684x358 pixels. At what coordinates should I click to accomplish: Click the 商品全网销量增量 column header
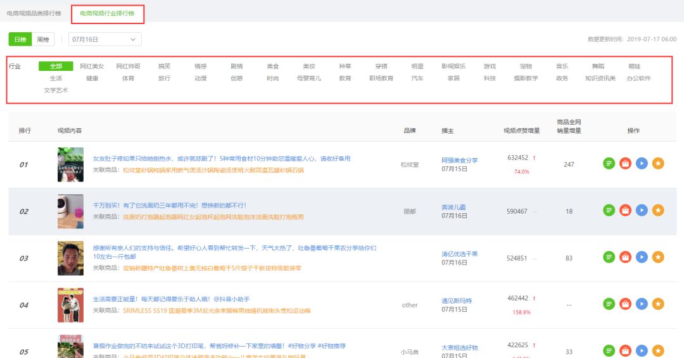coord(569,127)
